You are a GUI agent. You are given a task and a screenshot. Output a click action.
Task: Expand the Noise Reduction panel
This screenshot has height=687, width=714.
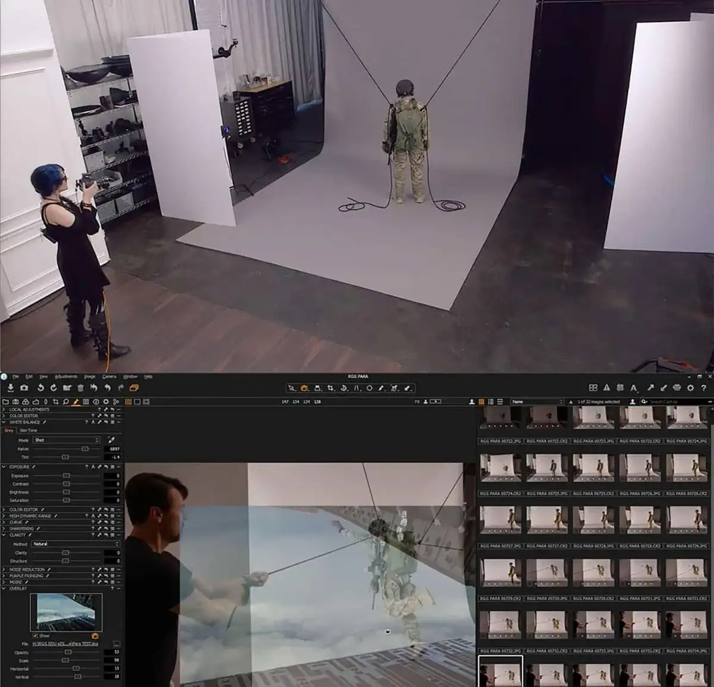tap(4, 570)
